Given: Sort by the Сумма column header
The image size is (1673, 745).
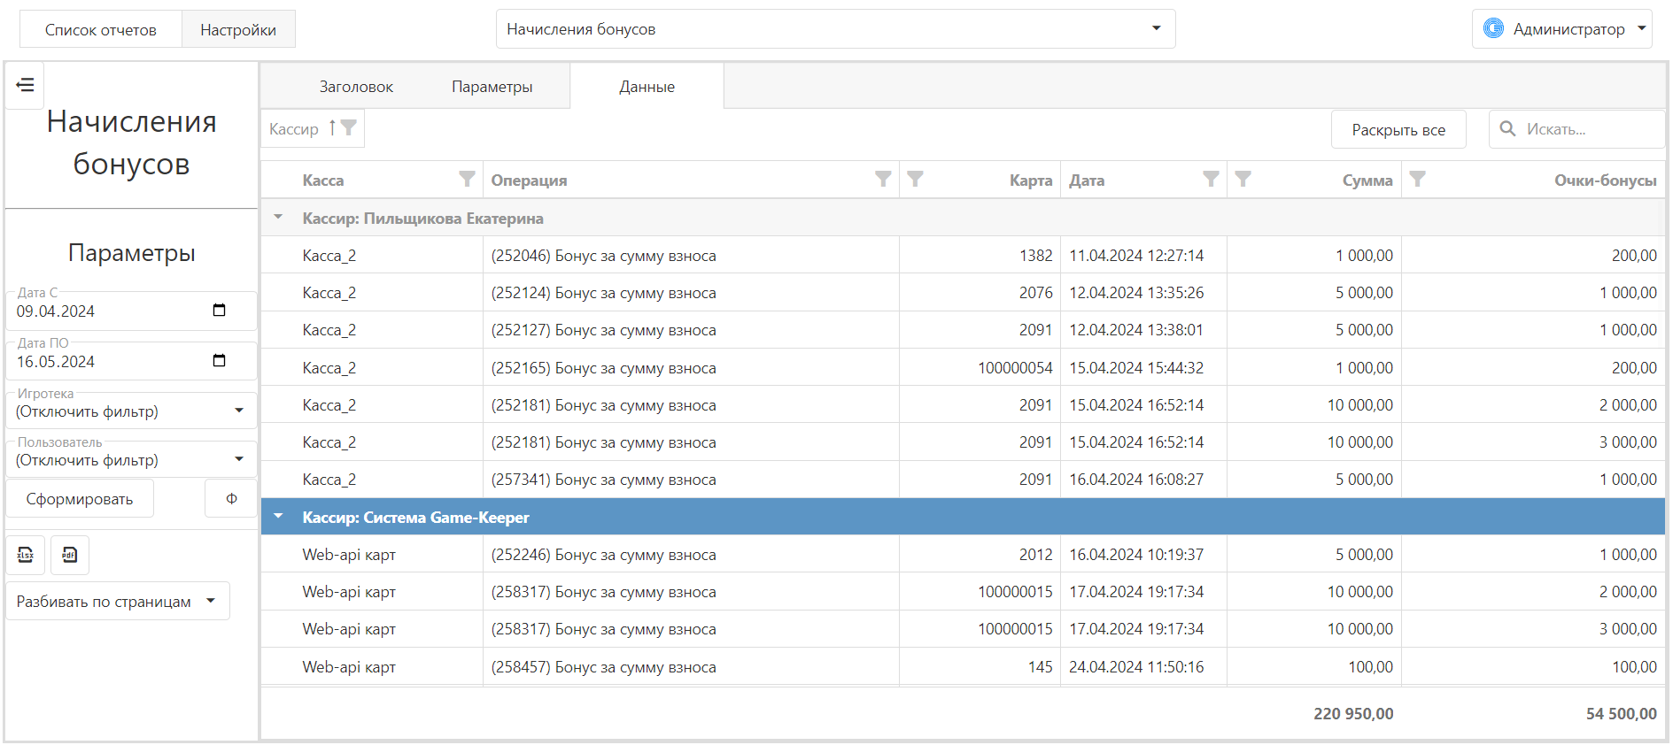Looking at the screenshot, I should [x=1367, y=180].
